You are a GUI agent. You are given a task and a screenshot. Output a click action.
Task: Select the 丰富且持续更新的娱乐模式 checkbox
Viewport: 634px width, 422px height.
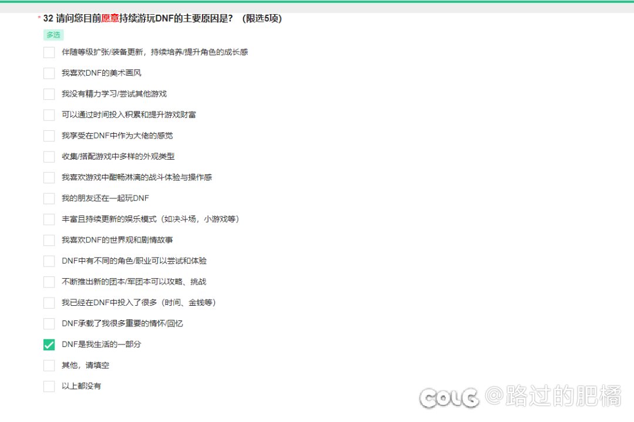pyautogui.click(x=49, y=219)
